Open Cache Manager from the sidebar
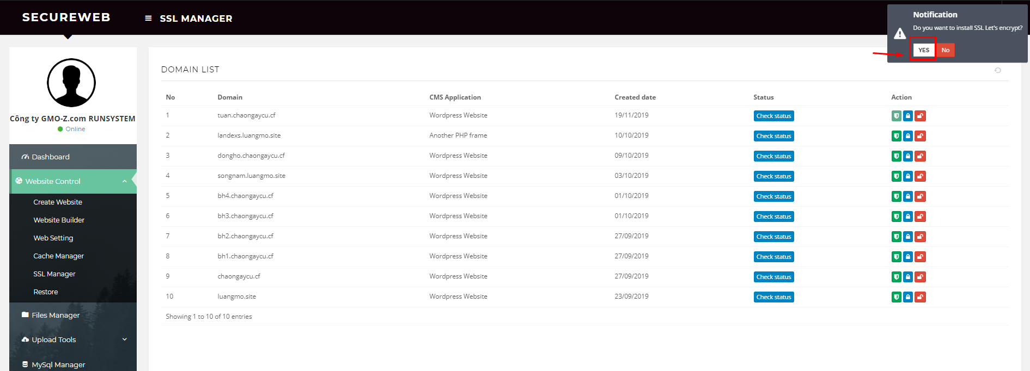The image size is (1030, 371). [x=59, y=256]
